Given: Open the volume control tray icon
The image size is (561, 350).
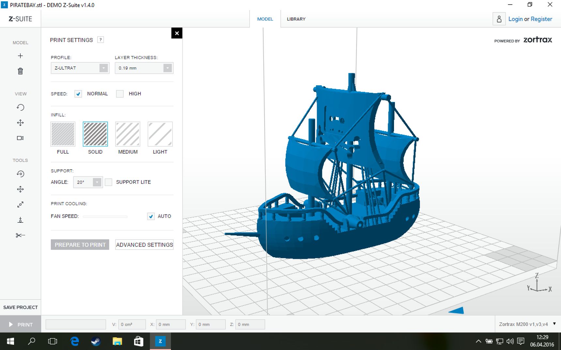Looking at the screenshot, I should [x=510, y=341].
